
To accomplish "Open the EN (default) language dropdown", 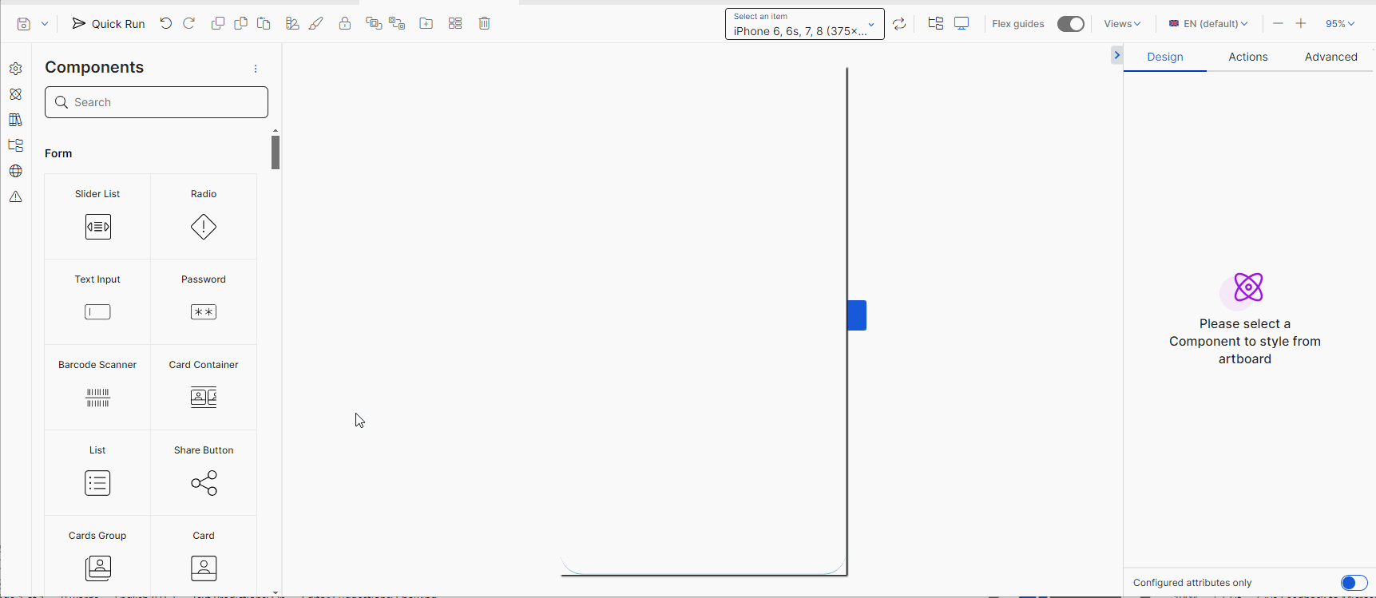I will 1208,24.
